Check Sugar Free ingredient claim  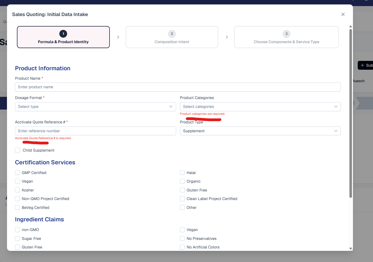coord(17,238)
